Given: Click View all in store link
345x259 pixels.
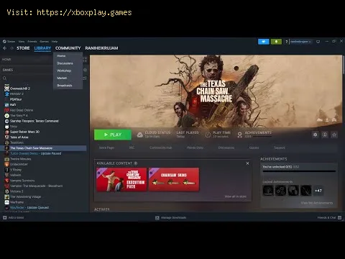Looking at the screenshot, I should coord(236,196).
